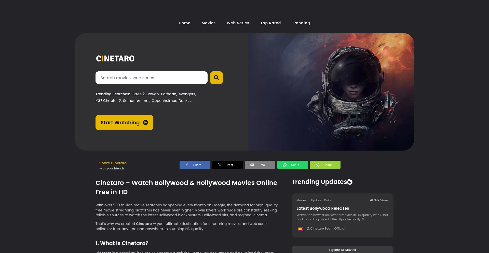Click the Cinetaro Team avatar icon
This screenshot has width=489, height=253.
301,229
